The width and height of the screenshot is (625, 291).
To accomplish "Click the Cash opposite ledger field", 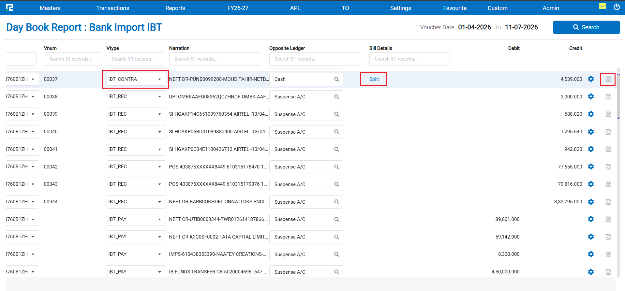I will [x=306, y=79].
